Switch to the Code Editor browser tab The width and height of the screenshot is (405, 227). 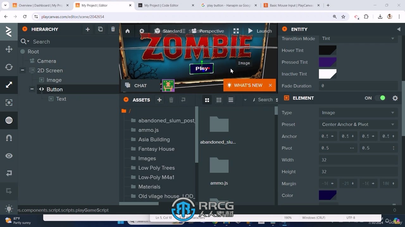(166, 5)
